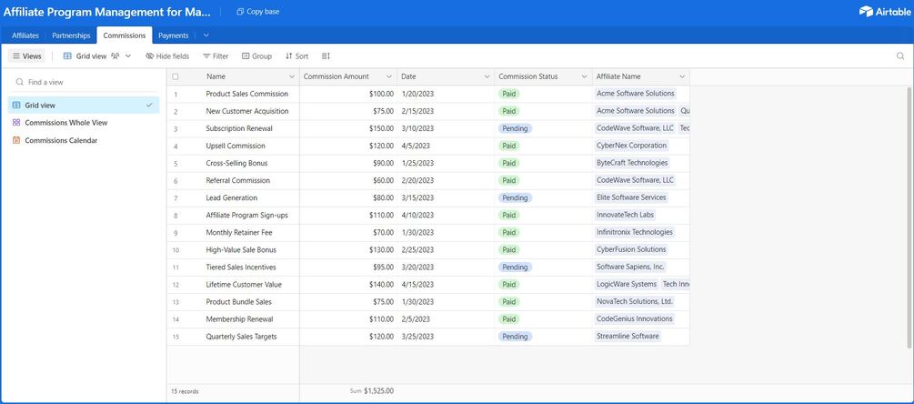Image resolution: width=914 pixels, height=404 pixels.
Task: Click the collaborators icon beside Grid view
Action: (x=116, y=56)
